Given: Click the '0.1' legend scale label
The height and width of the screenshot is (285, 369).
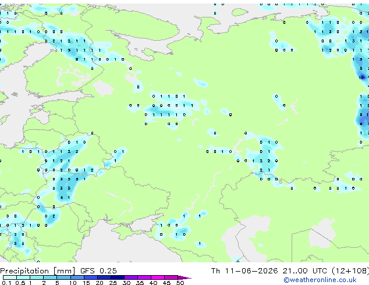Looking at the screenshot, I should click(7, 283).
